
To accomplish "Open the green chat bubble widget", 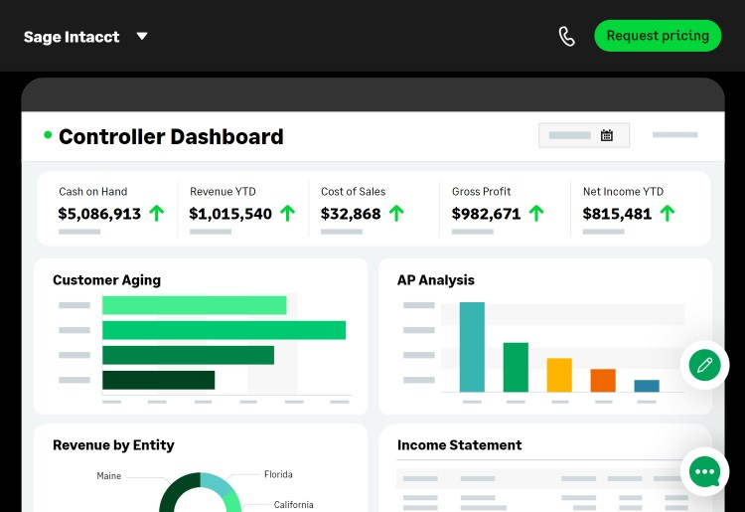I will pyautogui.click(x=704, y=472).
